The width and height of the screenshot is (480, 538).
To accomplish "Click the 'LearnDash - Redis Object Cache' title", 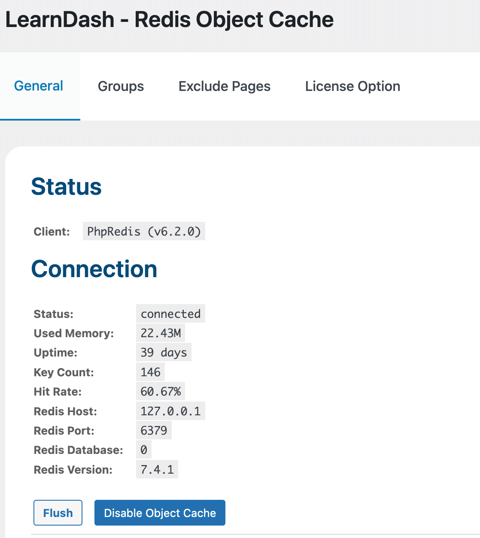I will coord(169,20).
